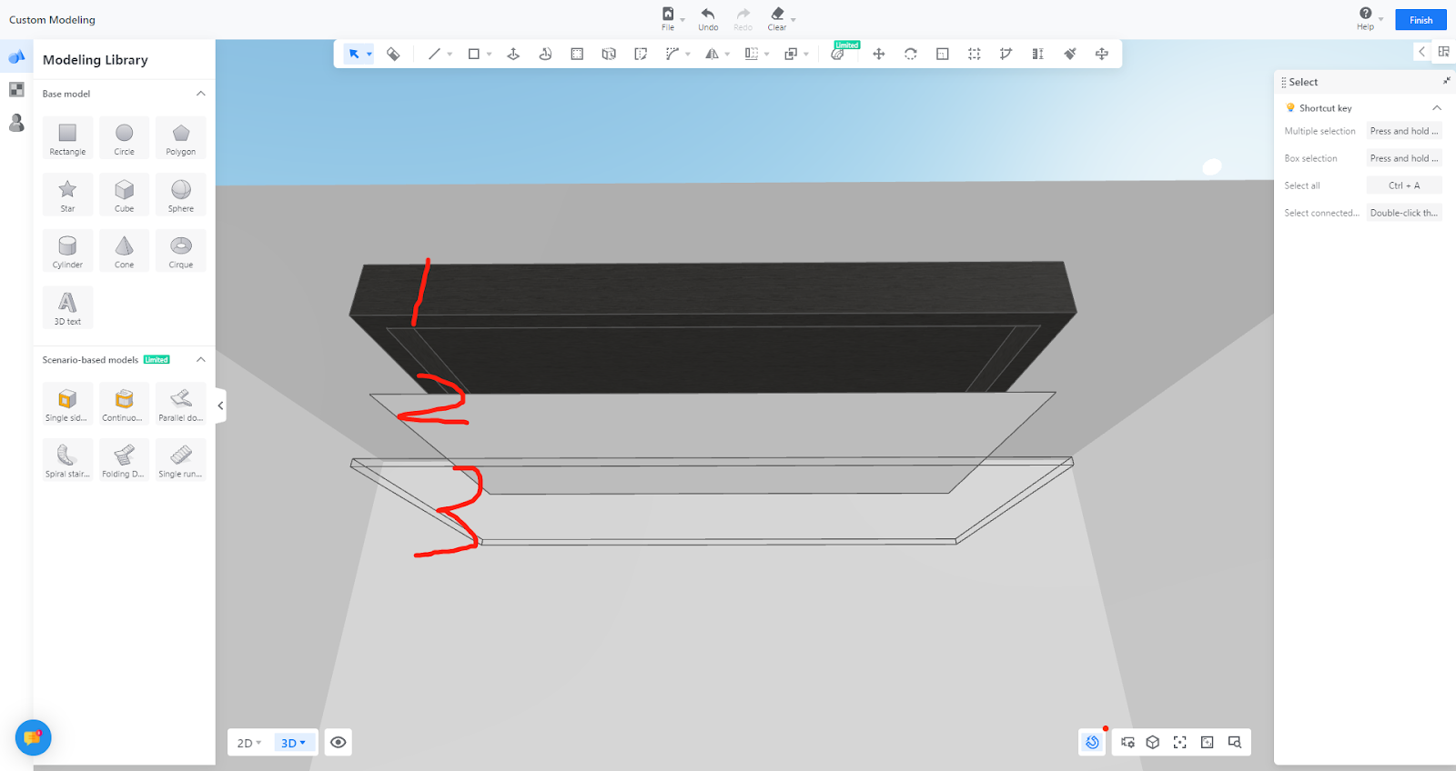
Task: Add a Spiral staircase scenario model
Action: (67, 460)
